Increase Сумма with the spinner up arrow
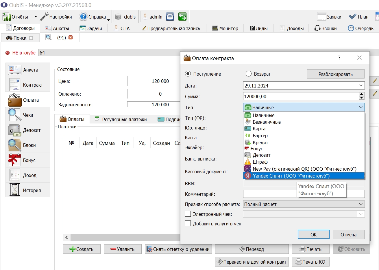This screenshot has width=379, height=270. (362, 94)
